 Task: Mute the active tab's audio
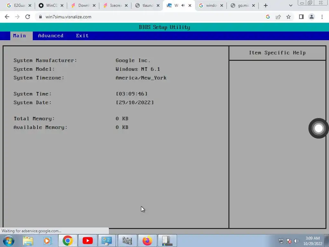[x=183, y=5]
